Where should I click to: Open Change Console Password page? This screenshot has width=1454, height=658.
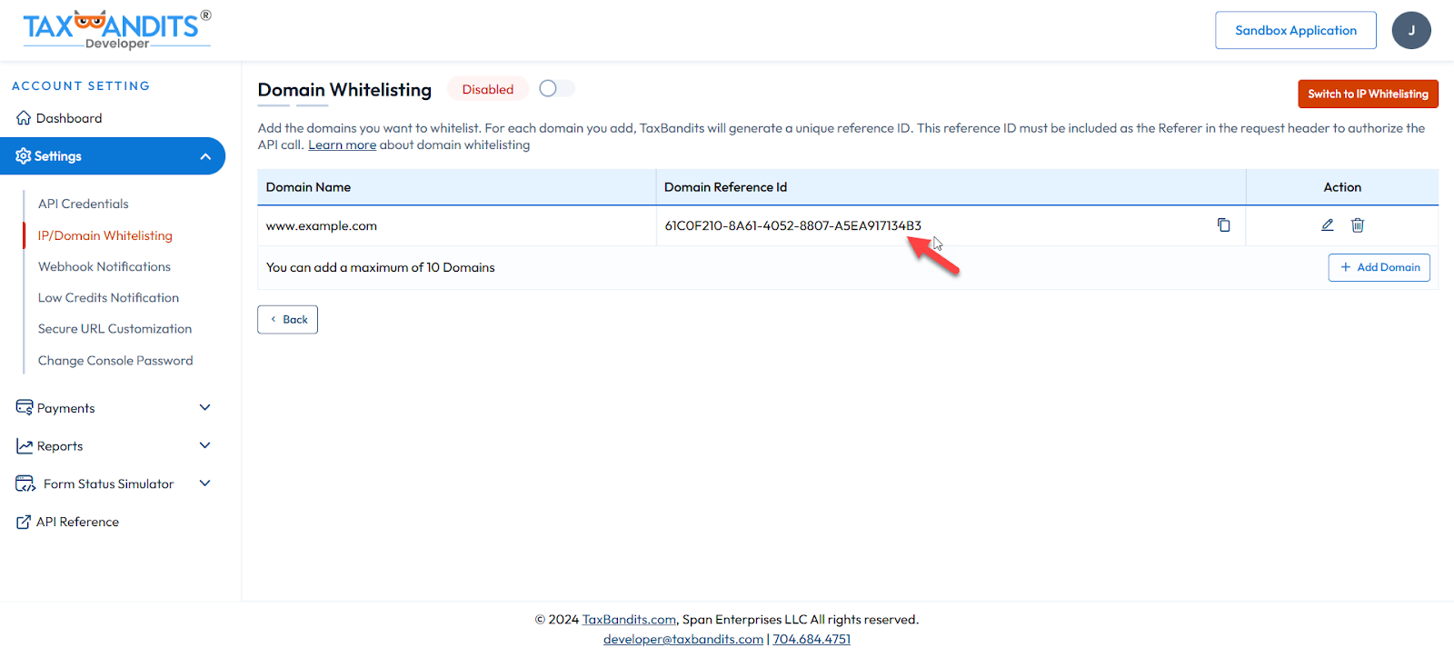click(115, 361)
